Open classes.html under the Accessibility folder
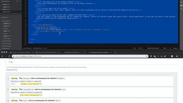 pyautogui.click(x=7, y=23)
